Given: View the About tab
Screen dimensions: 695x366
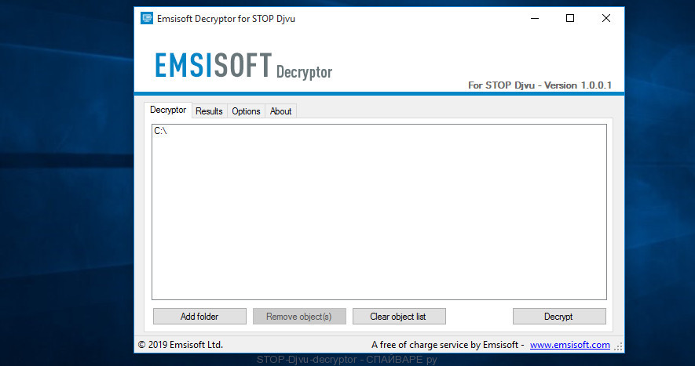Looking at the screenshot, I should (280, 111).
